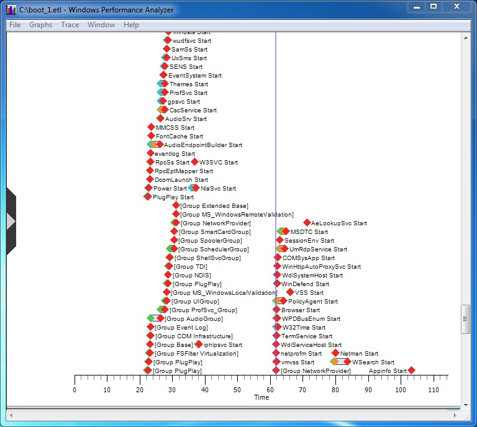This screenshot has width=477, height=427.
Task: Select the Group SpoolerGroup marker
Action: (x=174, y=240)
